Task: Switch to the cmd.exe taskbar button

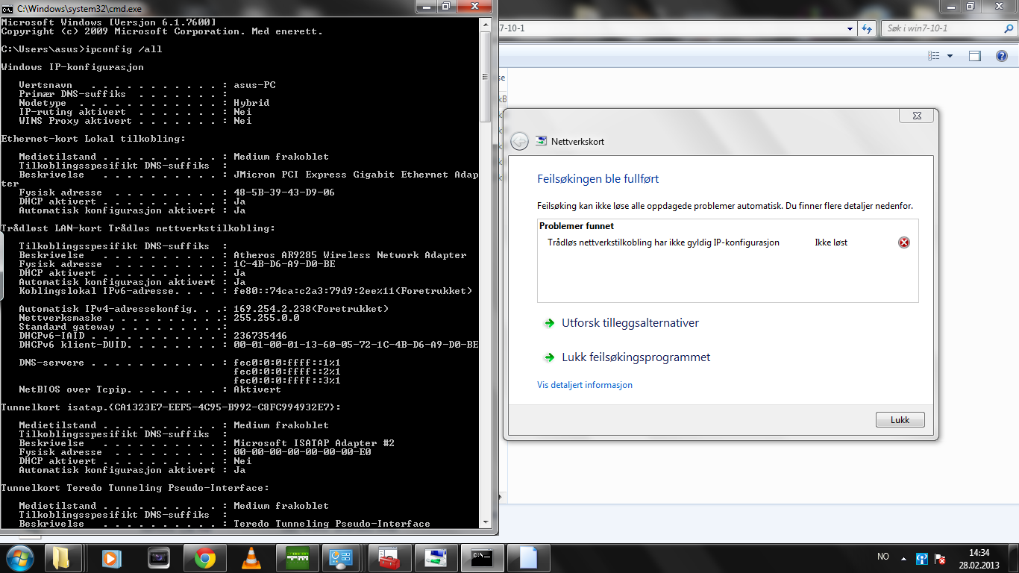Action: pos(483,558)
